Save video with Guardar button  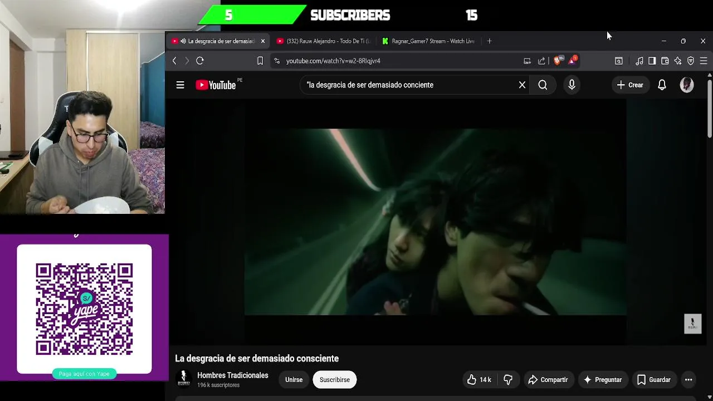pyautogui.click(x=654, y=380)
